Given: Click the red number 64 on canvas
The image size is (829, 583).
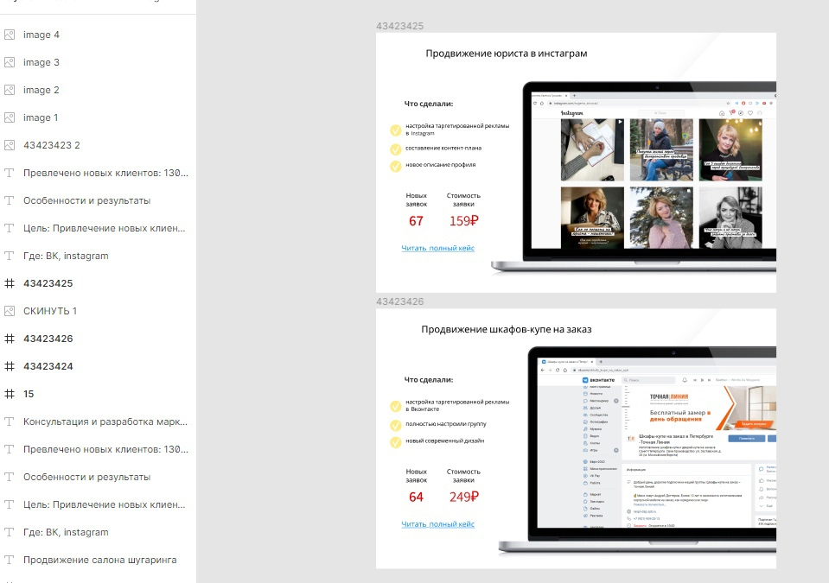Looking at the screenshot, I should click(416, 497).
